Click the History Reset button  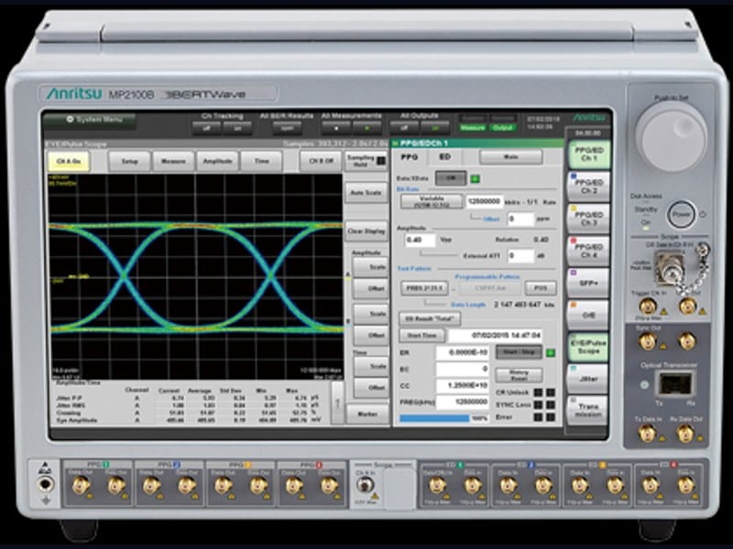click(x=519, y=375)
